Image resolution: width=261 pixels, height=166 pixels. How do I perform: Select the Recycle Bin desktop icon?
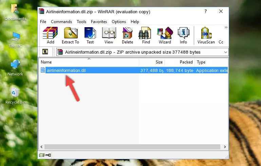16,96
